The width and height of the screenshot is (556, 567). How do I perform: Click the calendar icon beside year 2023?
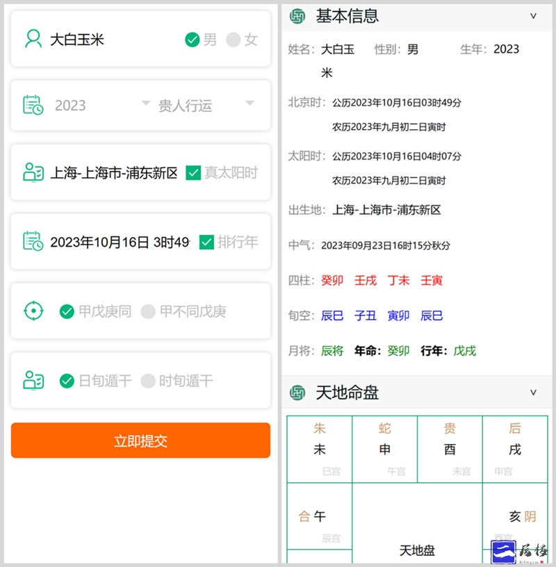click(33, 105)
